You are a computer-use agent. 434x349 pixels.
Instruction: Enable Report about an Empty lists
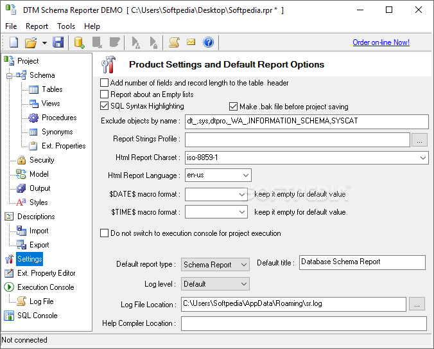point(105,94)
